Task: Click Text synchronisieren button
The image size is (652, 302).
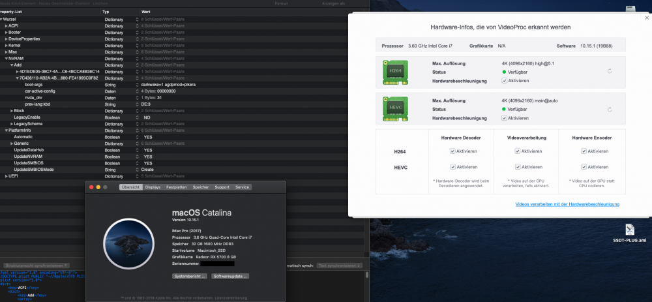Action: tap(339, 265)
